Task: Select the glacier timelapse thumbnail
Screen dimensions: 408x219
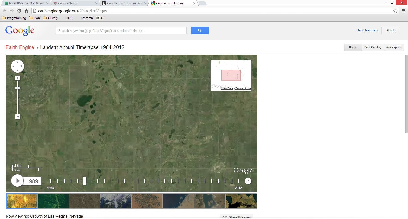Action: click(116, 201)
